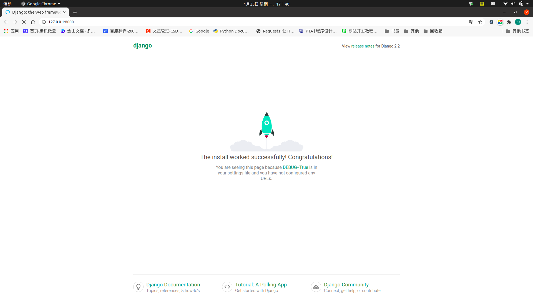Screen dimensions: 533x300
Task: Switch to the Django tab
Action: tap(33, 12)
